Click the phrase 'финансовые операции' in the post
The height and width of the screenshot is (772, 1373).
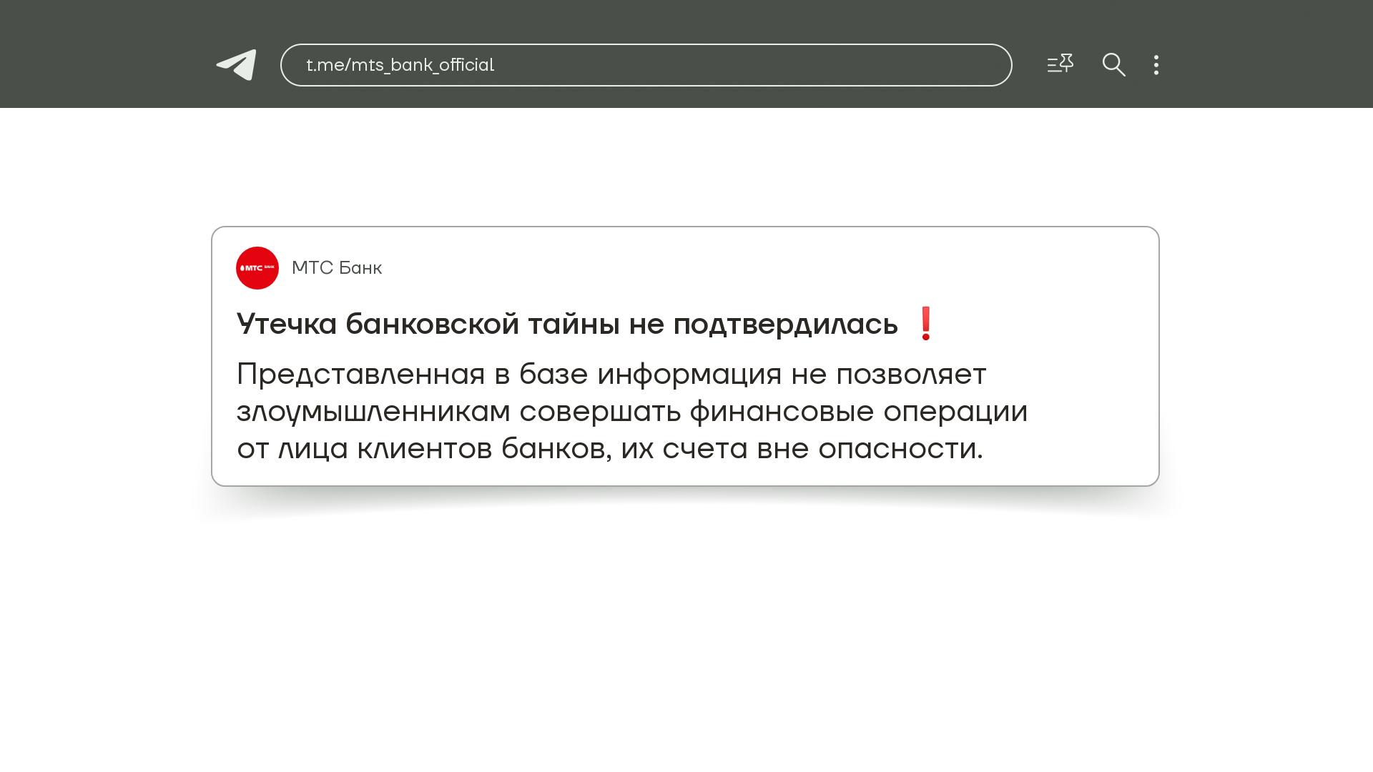(858, 412)
